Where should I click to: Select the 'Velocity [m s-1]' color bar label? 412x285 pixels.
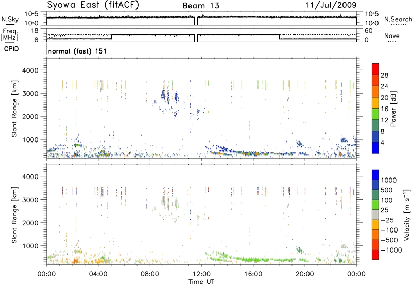[x=407, y=215]
